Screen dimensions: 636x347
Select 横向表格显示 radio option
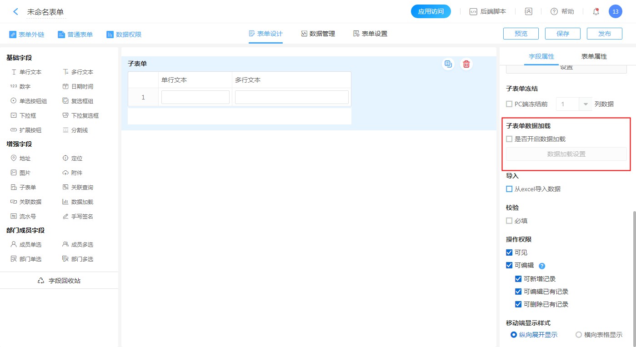[x=579, y=335]
